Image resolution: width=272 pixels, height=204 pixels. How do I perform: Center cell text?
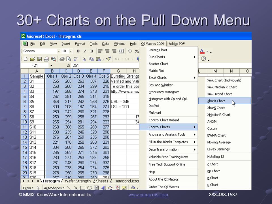(107, 51)
